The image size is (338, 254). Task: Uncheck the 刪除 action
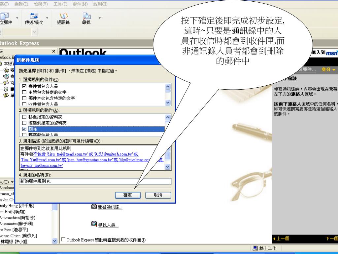[24, 129]
